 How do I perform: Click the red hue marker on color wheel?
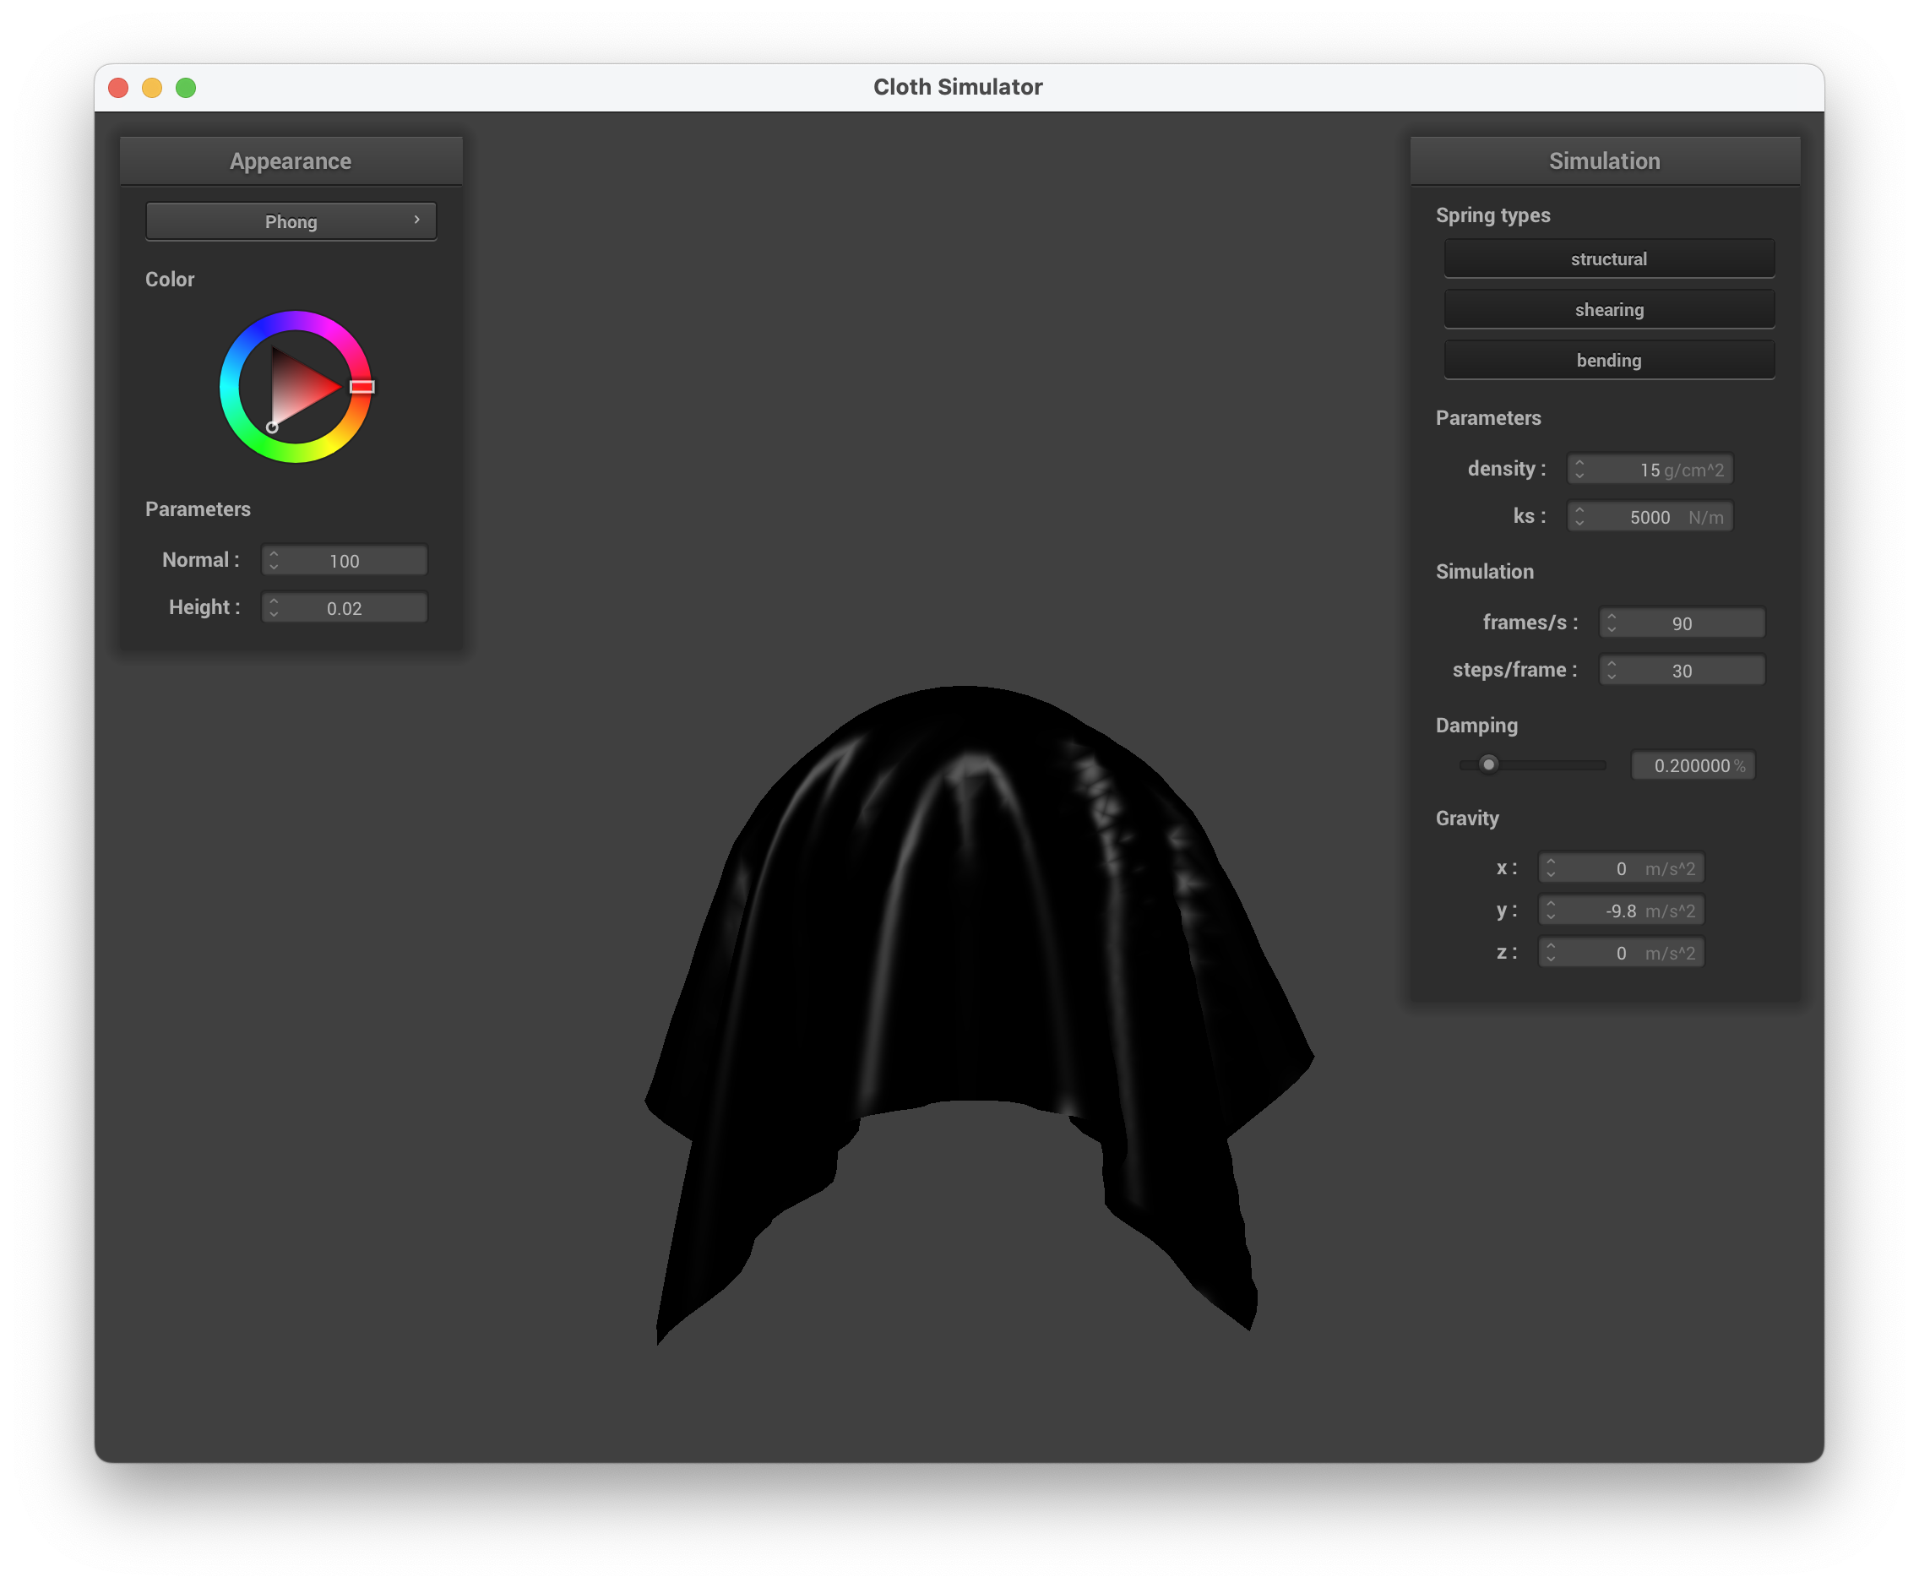point(362,388)
